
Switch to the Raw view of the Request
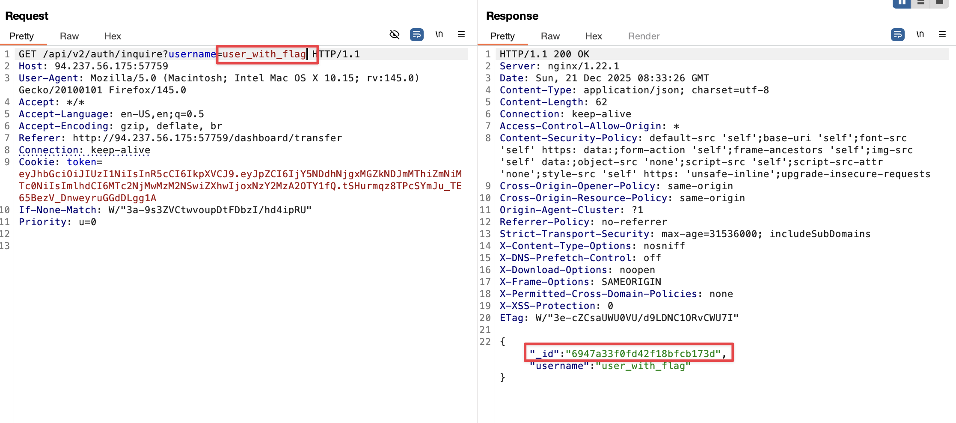pos(69,36)
